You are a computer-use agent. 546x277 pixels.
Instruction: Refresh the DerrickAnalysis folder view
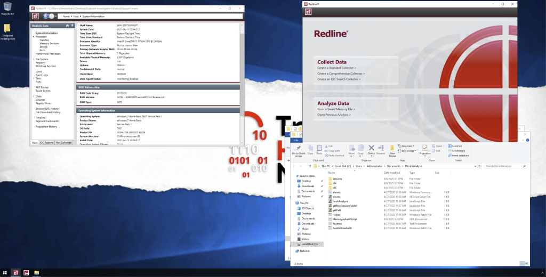pyautogui.click(x=479, y=166)
